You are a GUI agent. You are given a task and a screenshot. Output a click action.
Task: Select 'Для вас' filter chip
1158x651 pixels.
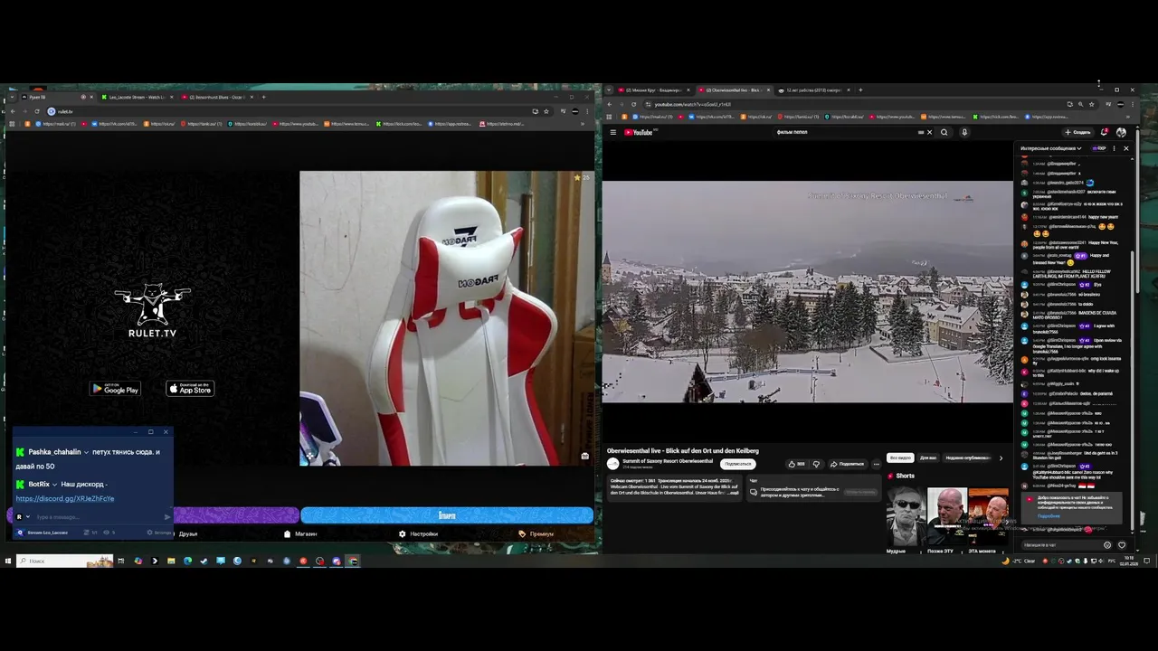tap(928, 458)
